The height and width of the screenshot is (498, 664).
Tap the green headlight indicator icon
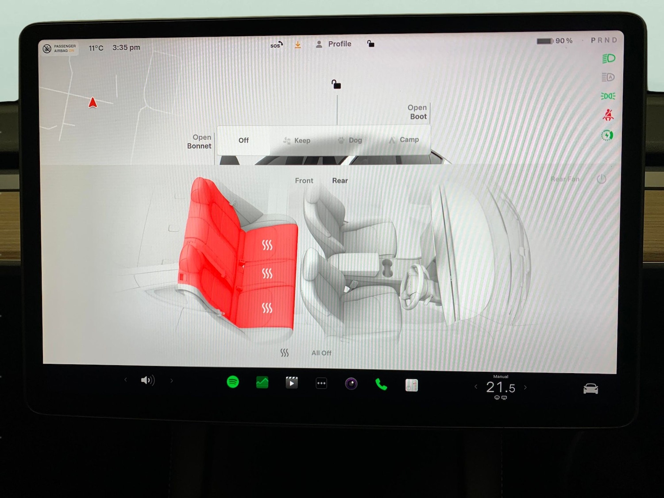[x=608, y=58]
